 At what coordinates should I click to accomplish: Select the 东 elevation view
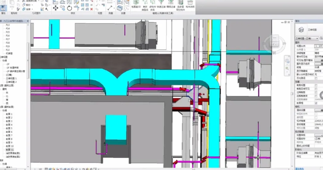click(x=7, y=93)
